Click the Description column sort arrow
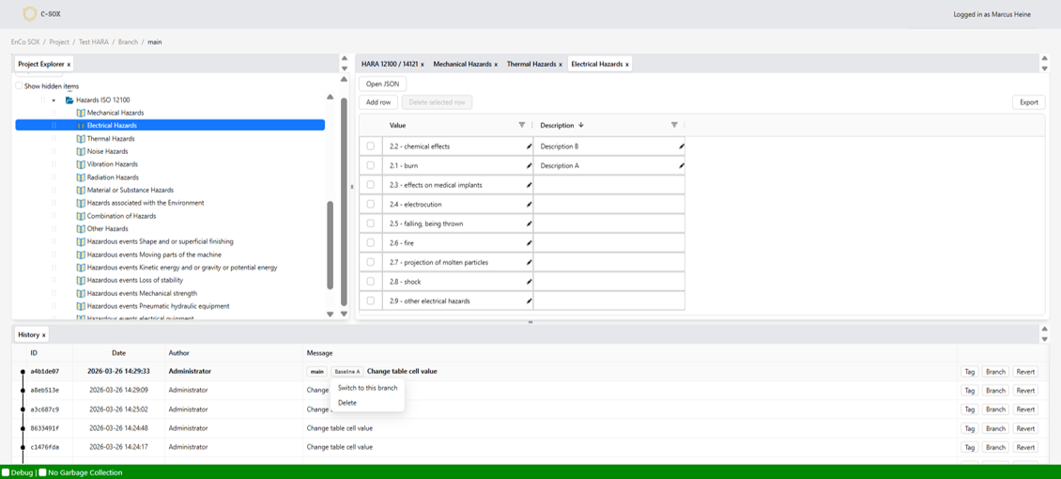 (x=581, y=125)
